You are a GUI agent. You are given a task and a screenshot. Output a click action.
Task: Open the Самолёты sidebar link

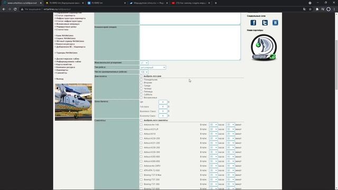pyautogui.click(x=62, y=73)
